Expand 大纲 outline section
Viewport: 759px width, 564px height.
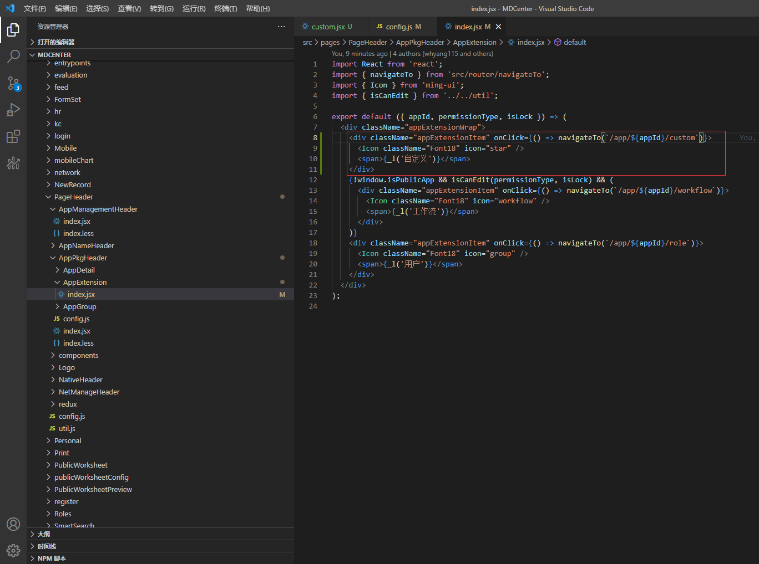[x=160, y=534]
